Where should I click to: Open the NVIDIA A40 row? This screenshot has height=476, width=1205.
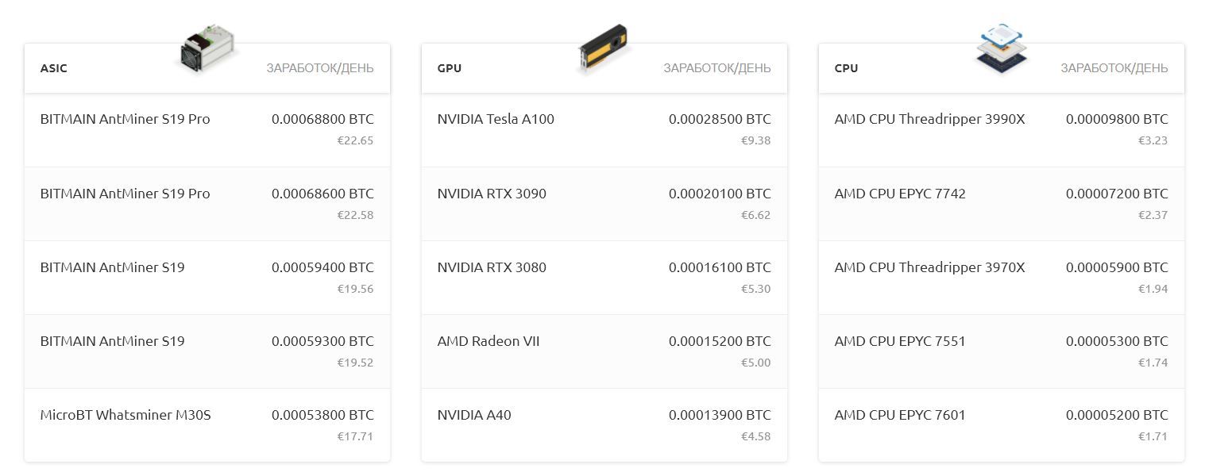point(604,425)
